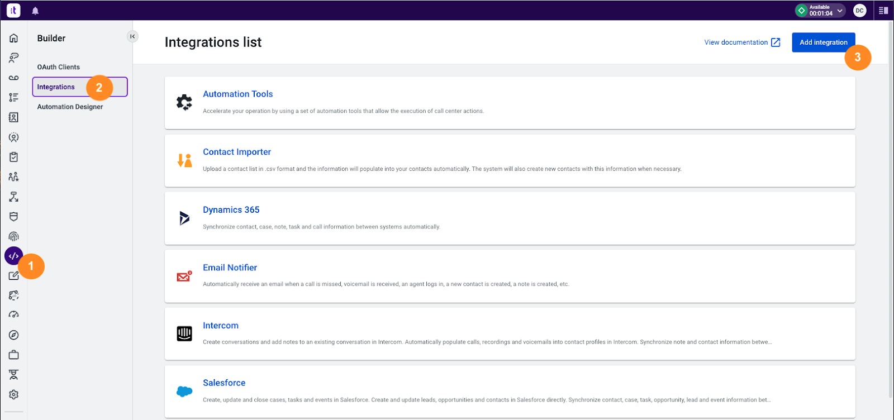Open the agent conversations sidebar icon
This screenshot has height=420, width=894.
[x=13, y=58]
